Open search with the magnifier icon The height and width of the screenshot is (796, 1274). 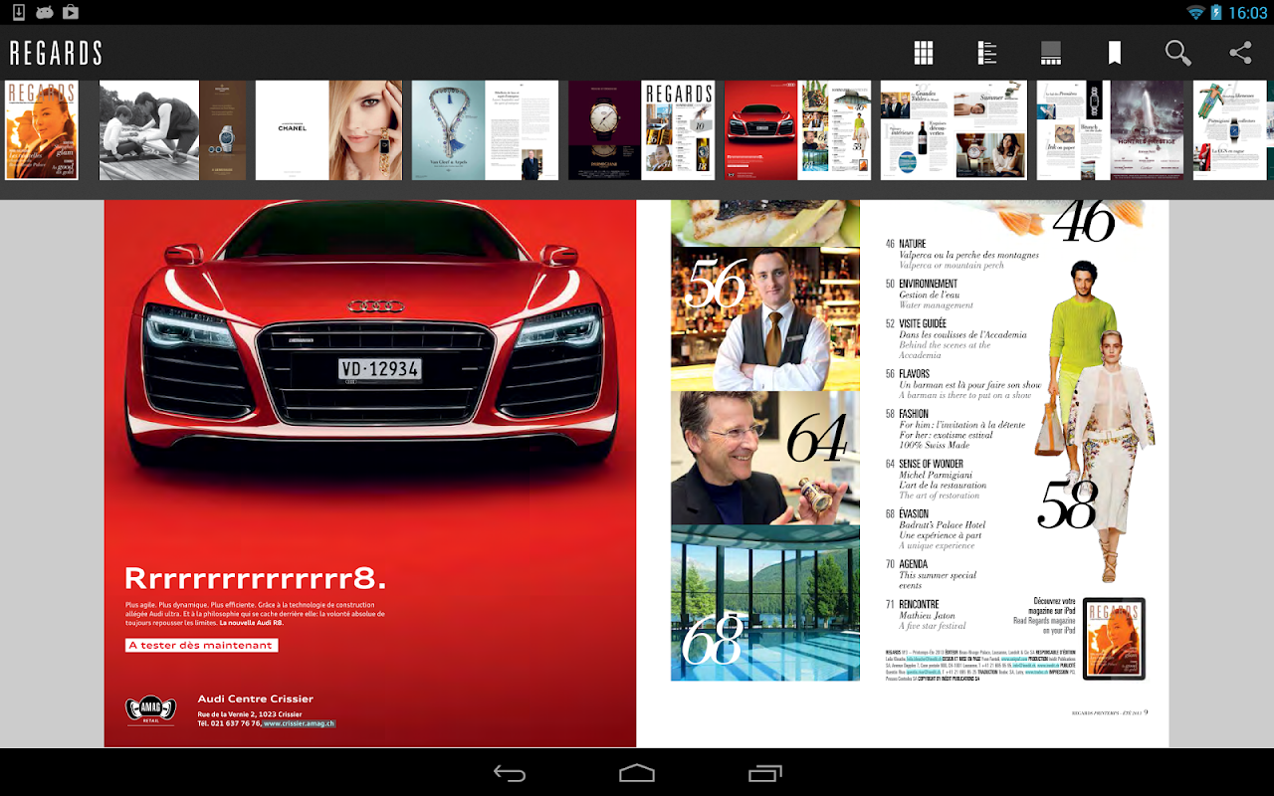[1177, 53]
